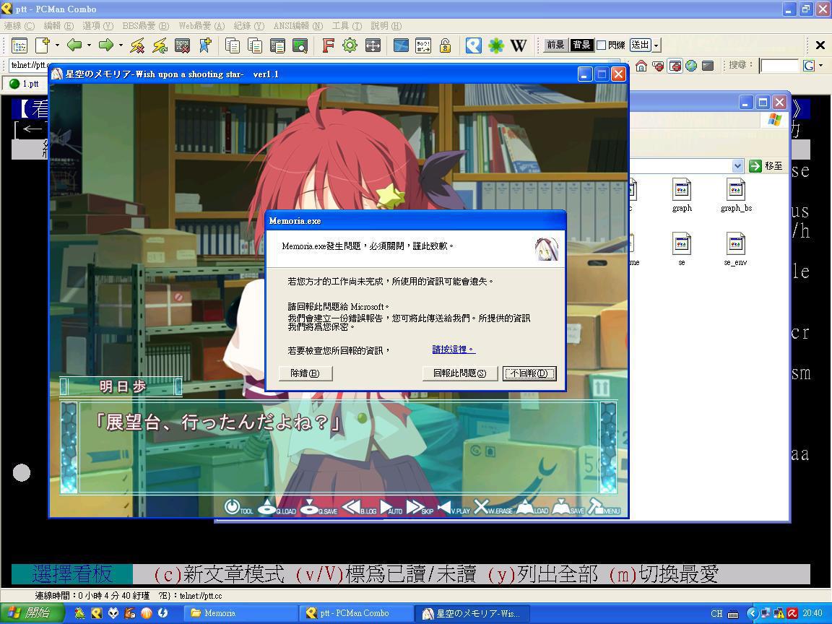Click the padlock icon in PCMan toolbar

pyautogui.click(x=445, y=45)
